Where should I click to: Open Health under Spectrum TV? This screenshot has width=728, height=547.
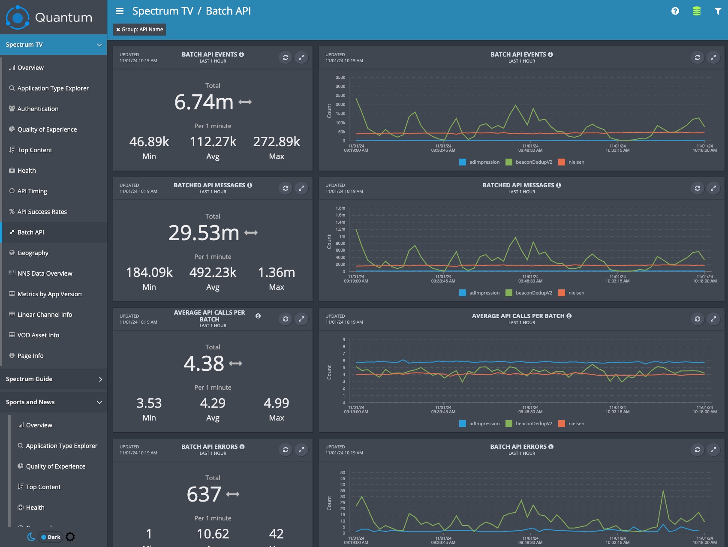tap(54, 171)
